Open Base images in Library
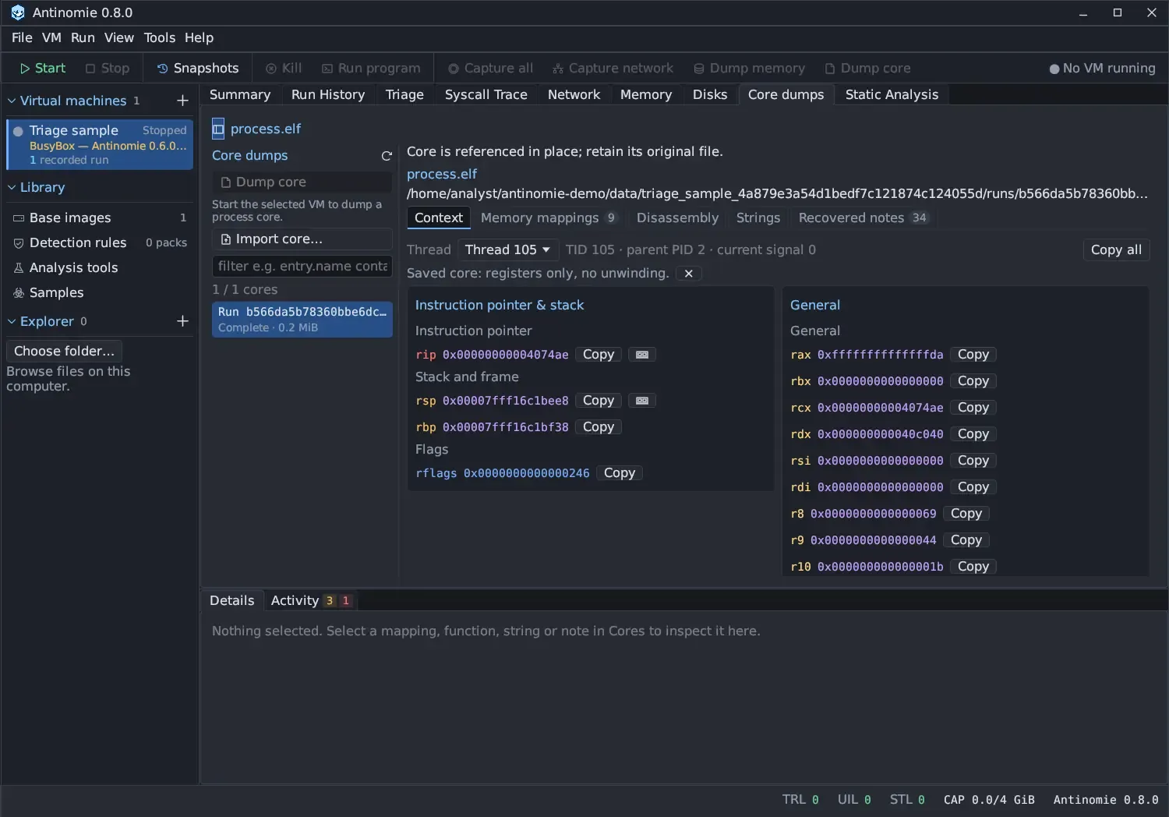 point(100,218)
